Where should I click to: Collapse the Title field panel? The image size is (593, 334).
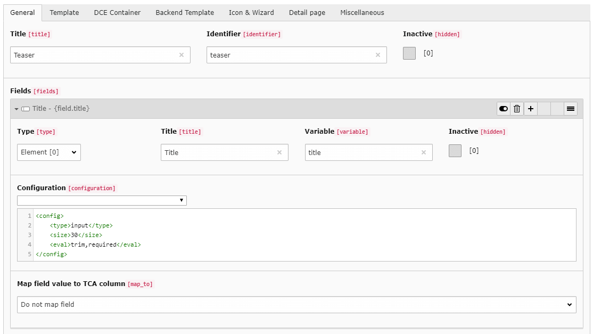17,108
